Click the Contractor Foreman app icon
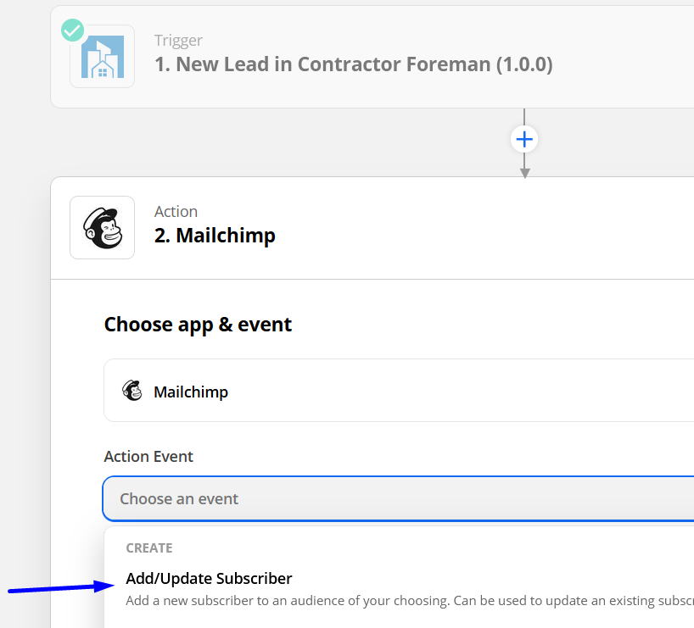Viewport: 694px width, 628px height. (103, 56)
